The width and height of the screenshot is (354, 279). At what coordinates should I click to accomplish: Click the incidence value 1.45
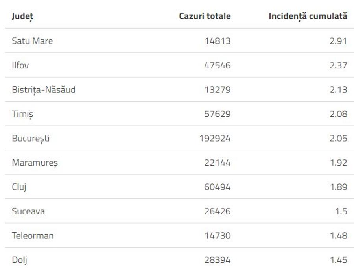coord(338,260)
